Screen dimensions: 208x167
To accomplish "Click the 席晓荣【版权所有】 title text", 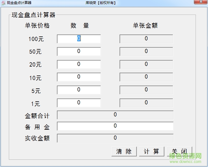I will 101,3.
